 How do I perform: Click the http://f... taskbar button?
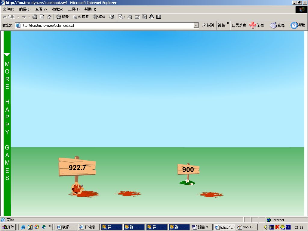(224, 227)
